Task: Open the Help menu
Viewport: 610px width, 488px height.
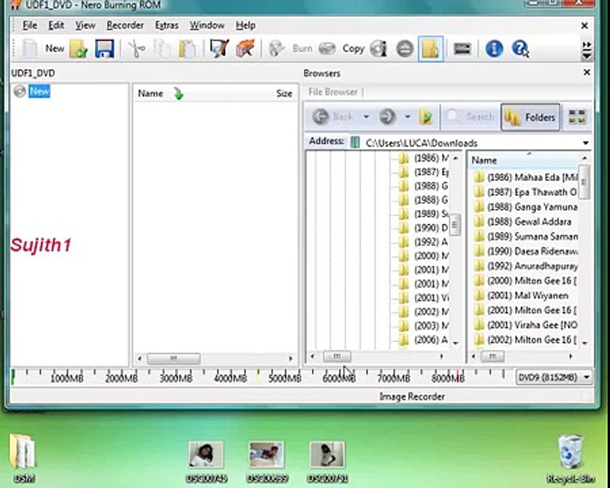Action: [245, 26]
